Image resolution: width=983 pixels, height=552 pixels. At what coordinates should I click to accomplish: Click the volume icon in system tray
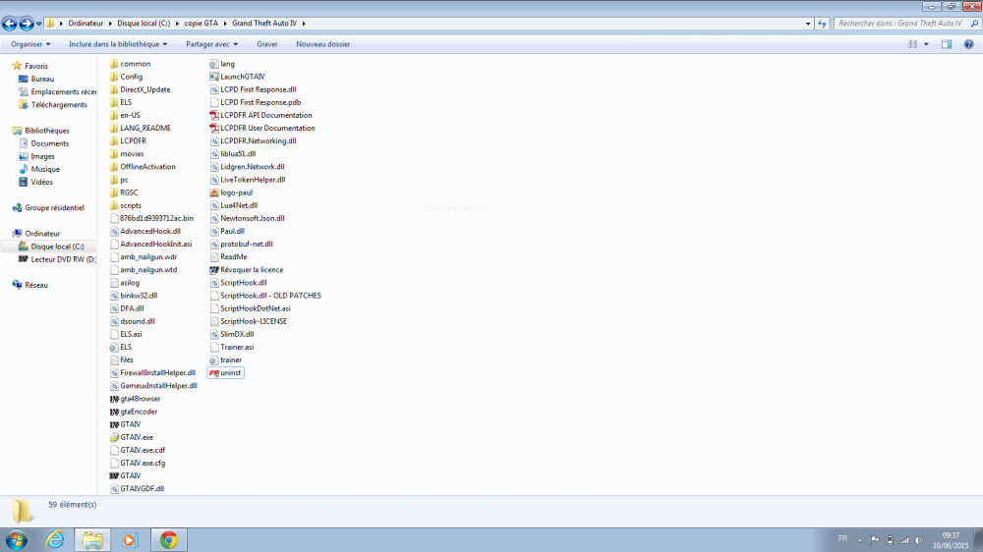pyautogui.click(x=919, y=540)
